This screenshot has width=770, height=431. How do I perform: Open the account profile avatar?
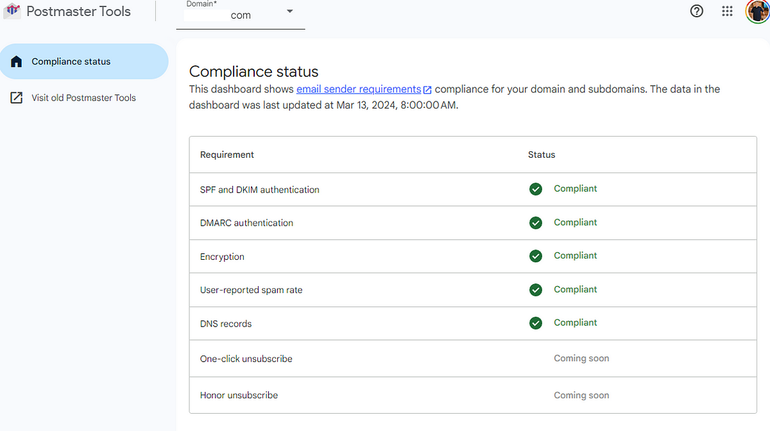coord(758,11)
